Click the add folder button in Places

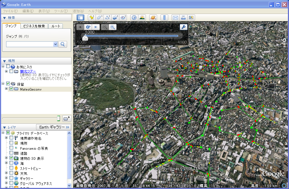67,118
